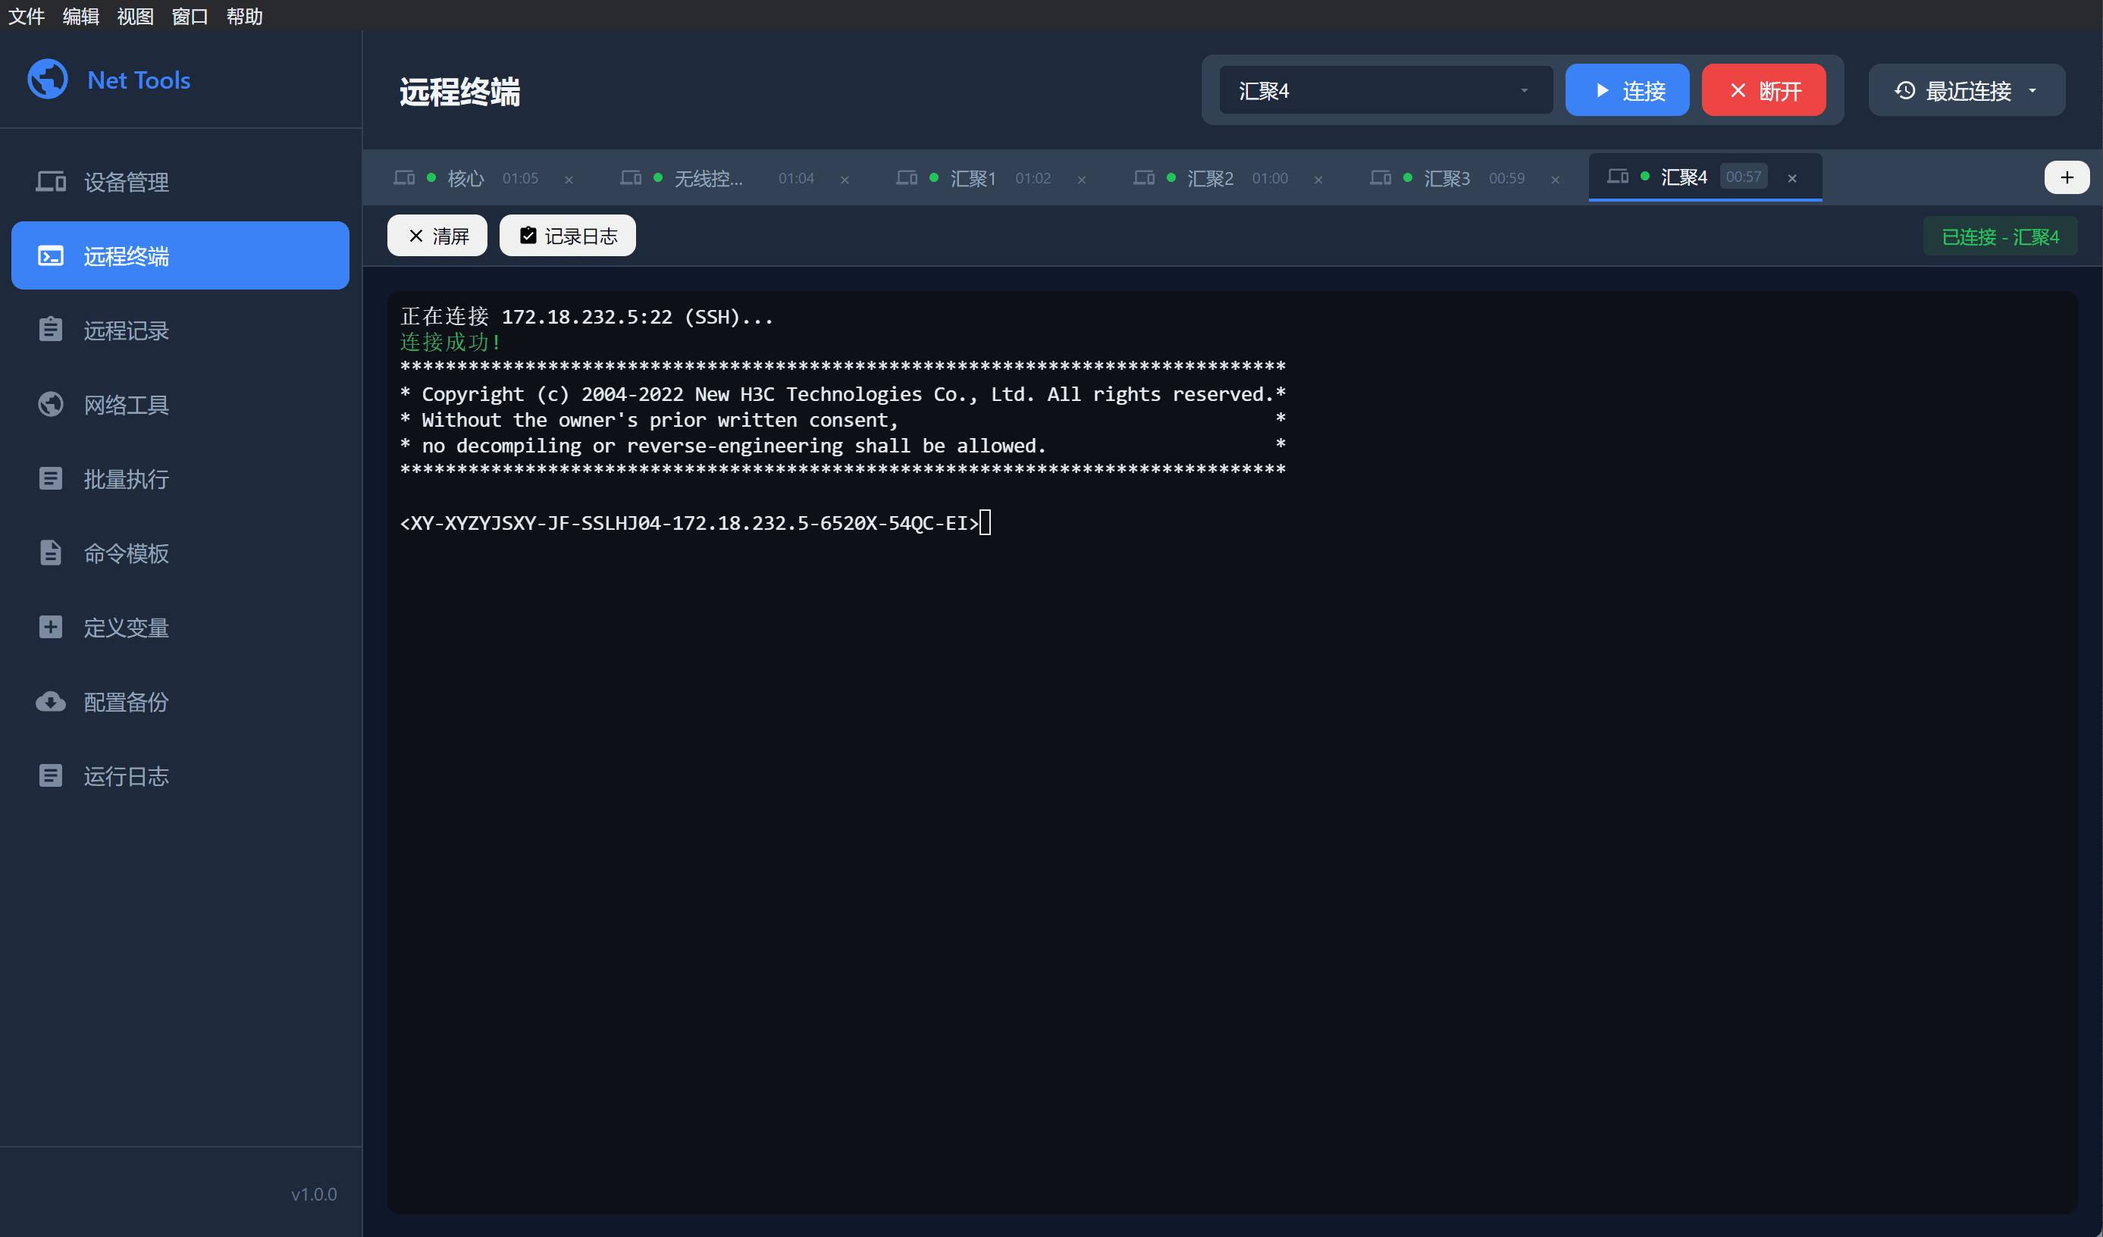This screenshot has width=2103, height=1237.
Task: Click the + button to add session
Action: coord(2067,176)
